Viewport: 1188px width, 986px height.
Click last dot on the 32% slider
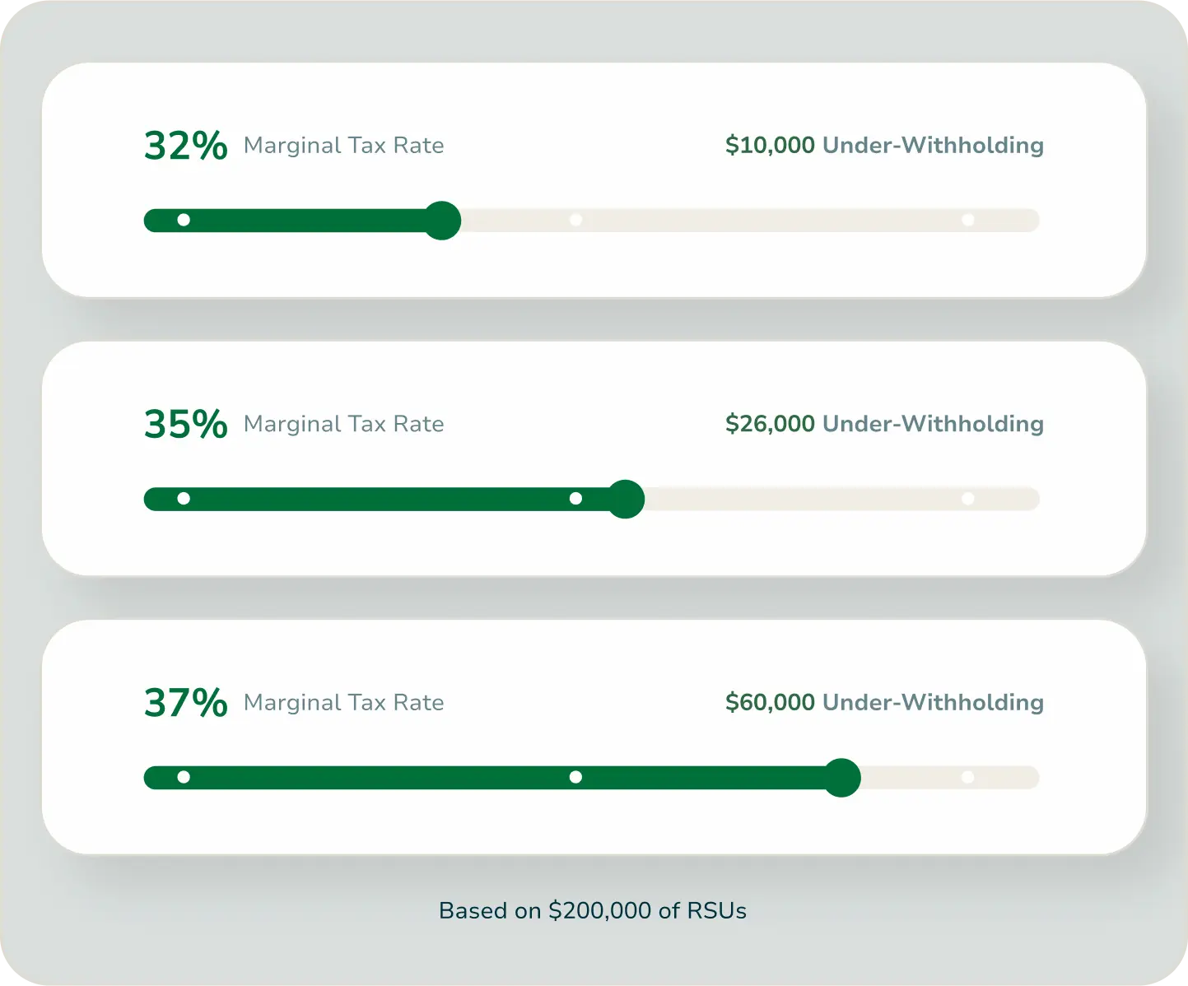coord(968,220)
